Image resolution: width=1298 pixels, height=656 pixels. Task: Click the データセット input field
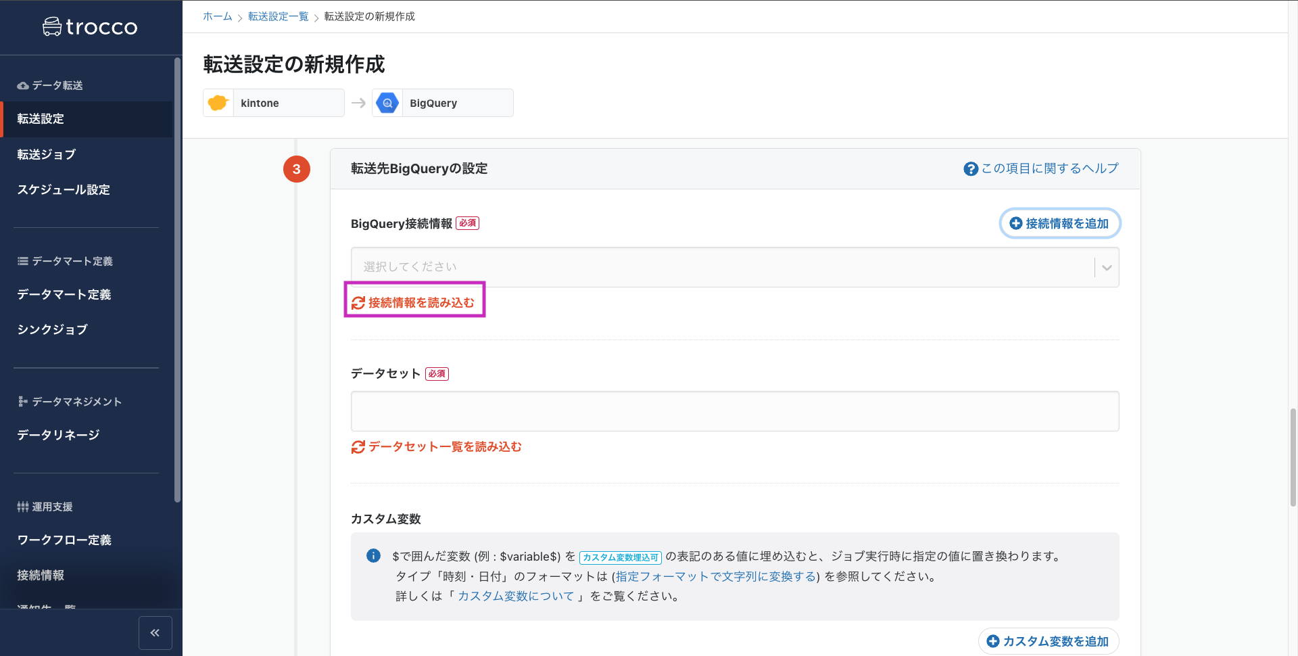(x=735, y=411)
